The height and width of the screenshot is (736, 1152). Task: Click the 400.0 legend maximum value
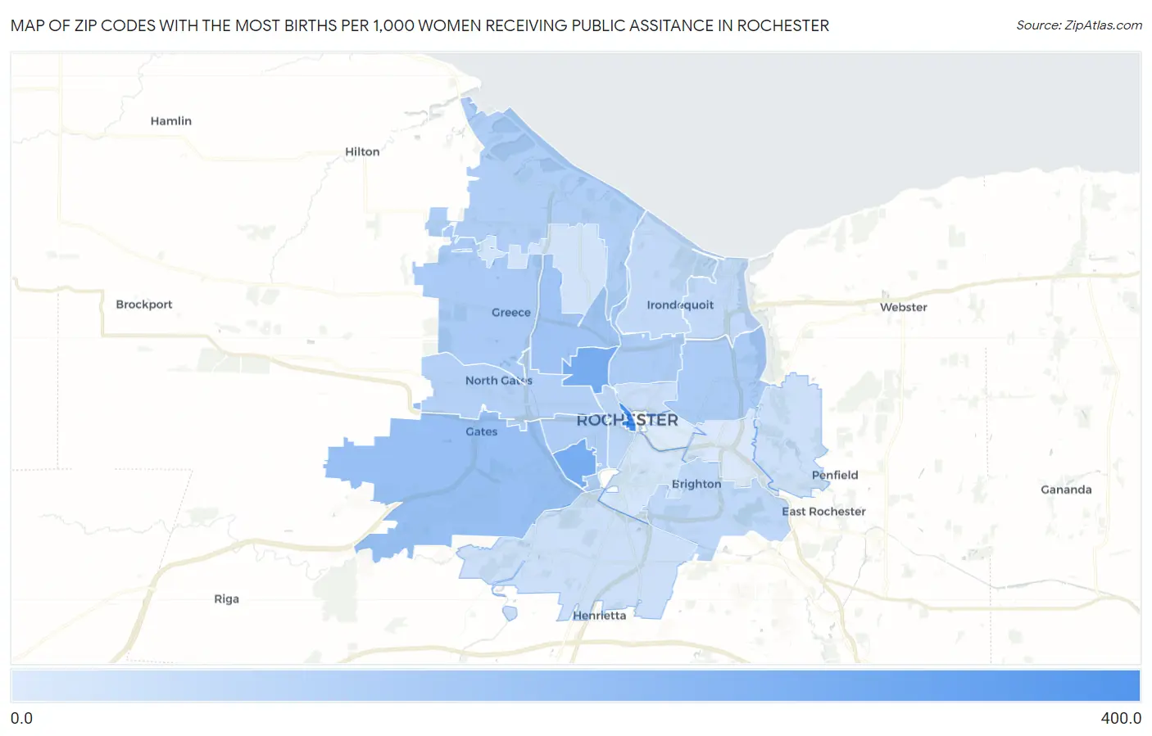tap(1121, 718)
